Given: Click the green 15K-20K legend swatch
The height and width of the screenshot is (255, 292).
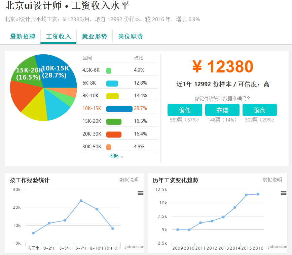Looking at the screenshot, I should pyautogui.click(x=114, y=122).
